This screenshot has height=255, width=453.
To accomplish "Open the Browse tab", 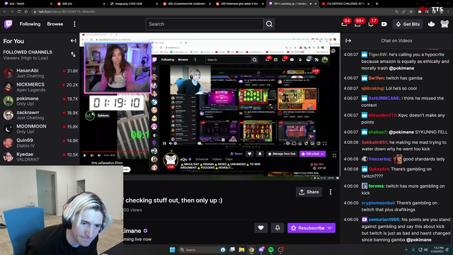I will (55, 24).
